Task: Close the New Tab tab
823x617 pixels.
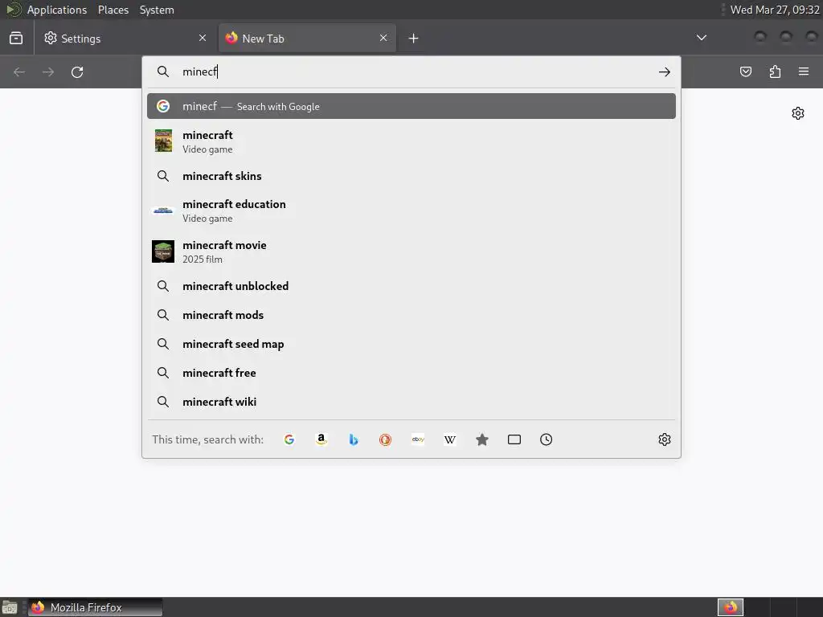Action: point(383,38)
